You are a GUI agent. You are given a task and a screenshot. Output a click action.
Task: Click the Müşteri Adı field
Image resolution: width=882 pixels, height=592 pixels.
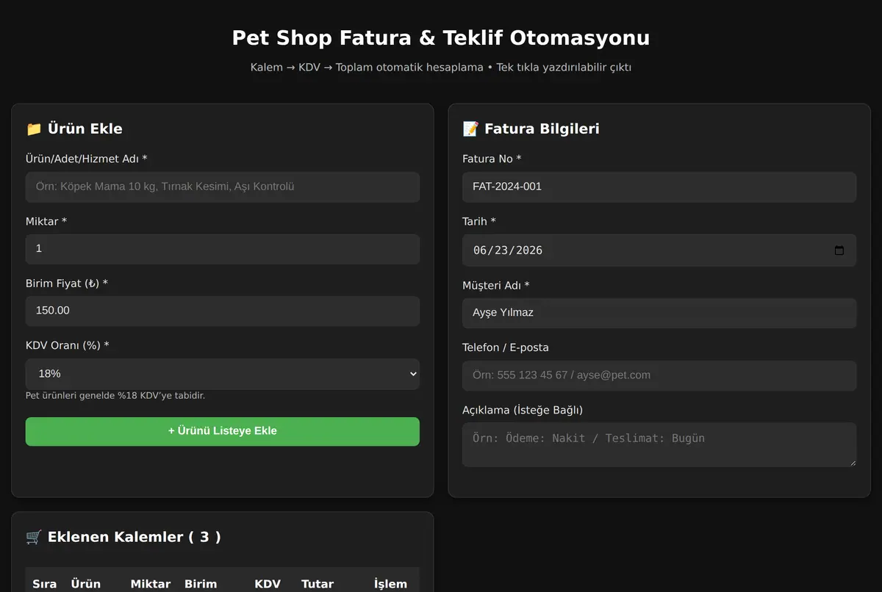659,313
